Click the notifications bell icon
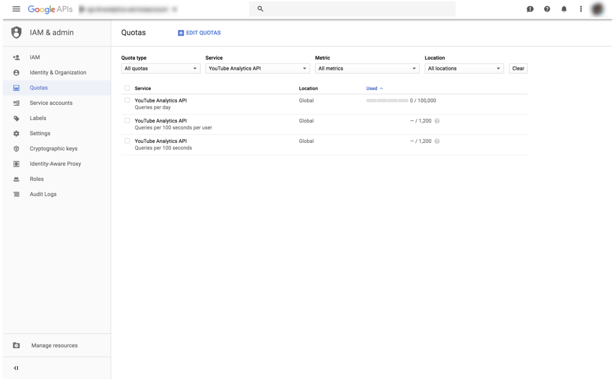The width and height of the screenshot is (616, 385). coord(564,9)
